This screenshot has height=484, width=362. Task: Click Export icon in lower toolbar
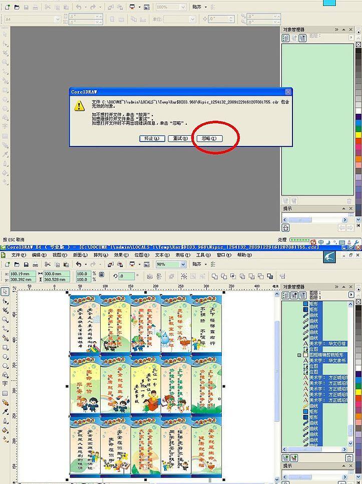[x=120, y=264]
